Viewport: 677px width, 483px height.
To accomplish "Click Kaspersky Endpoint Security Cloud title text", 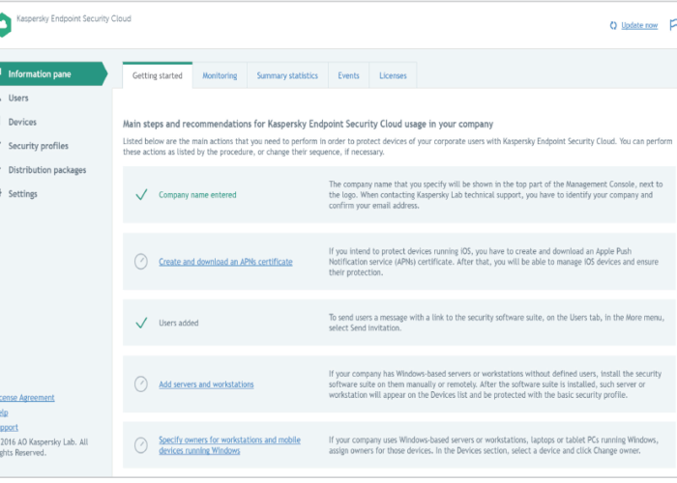I will pos(74,18).
